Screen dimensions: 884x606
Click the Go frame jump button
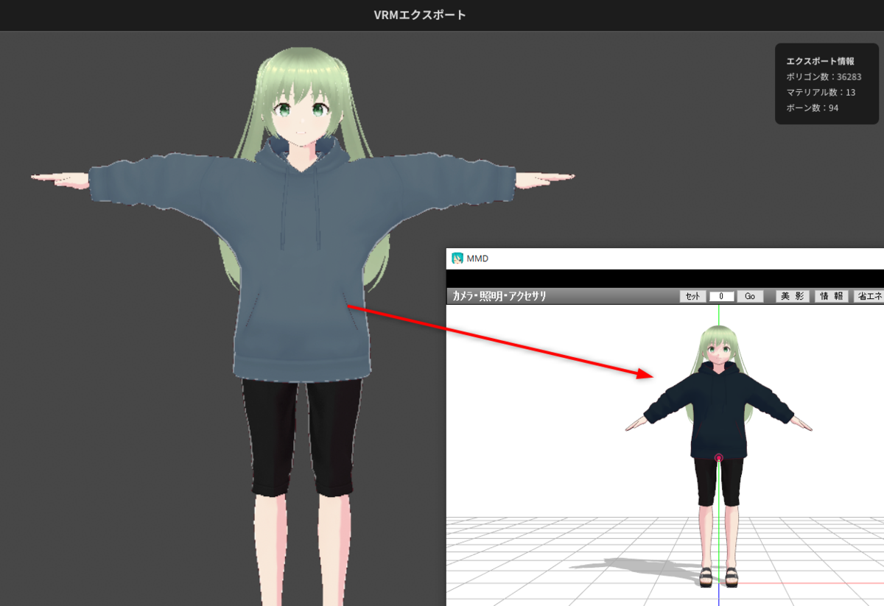pyautogui.click(x=750, y=296)
